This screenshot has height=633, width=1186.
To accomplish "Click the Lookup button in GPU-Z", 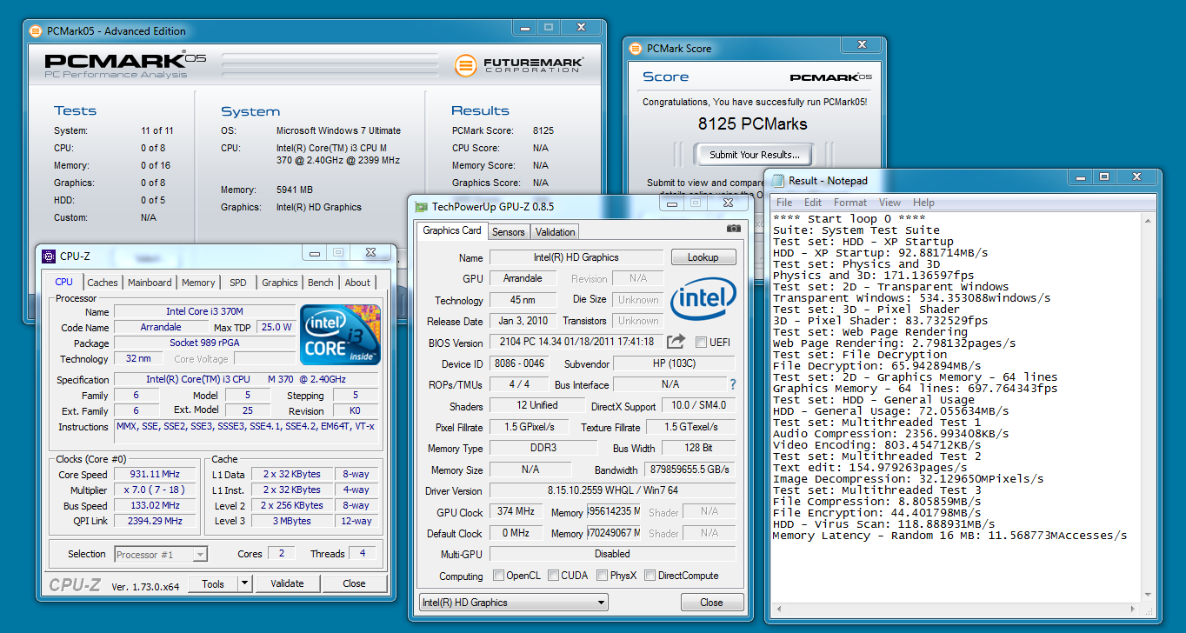I will point(703,257).
